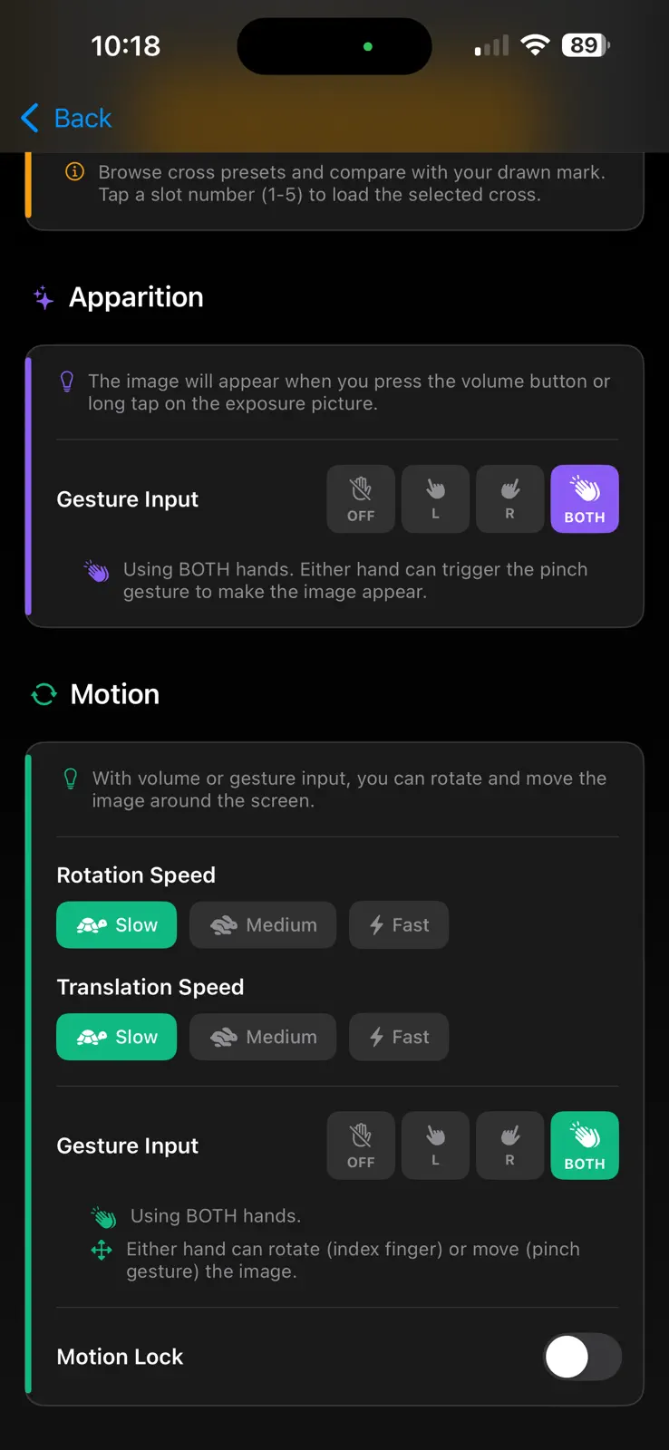
Task: Set Translation Speed to Fast
Action: [399, 1037]
